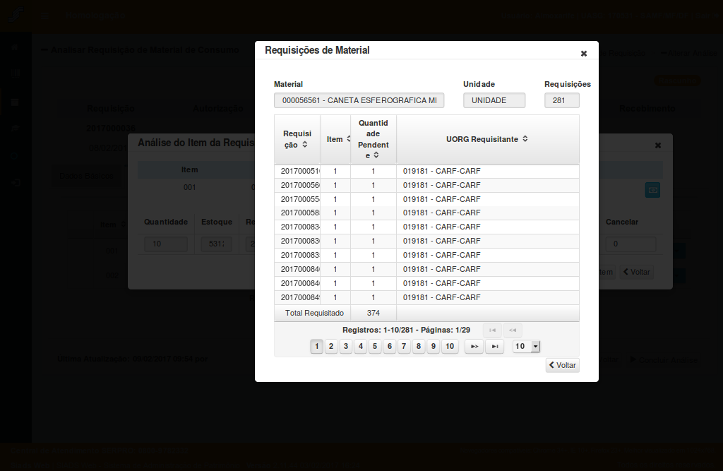Open Dados Básicos tab in background page
The image size is (723, 471).
(x=86, y=176)
